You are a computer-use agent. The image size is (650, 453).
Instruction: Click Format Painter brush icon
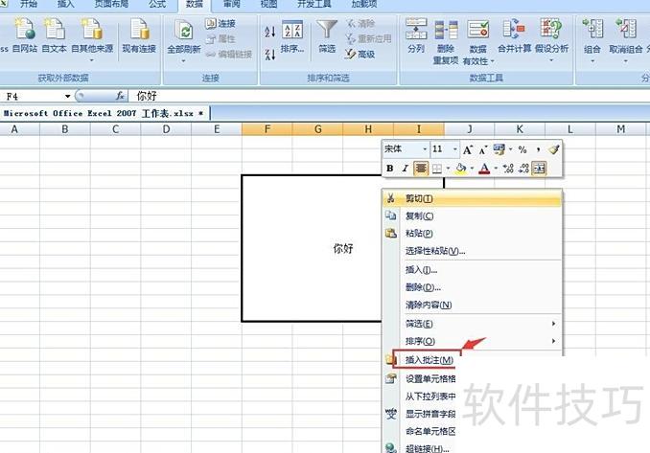pos(554,149)
